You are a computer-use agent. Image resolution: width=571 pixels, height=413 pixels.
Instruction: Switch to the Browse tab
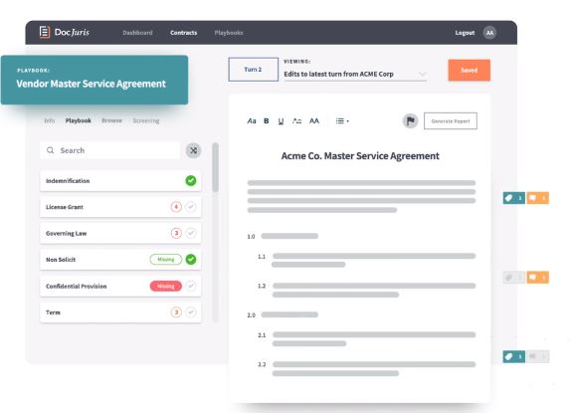111,120
